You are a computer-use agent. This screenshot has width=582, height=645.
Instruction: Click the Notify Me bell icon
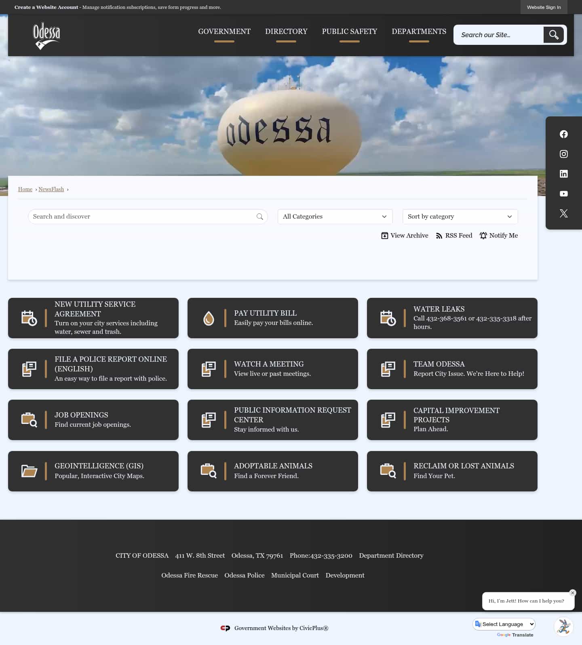click(483, 236)
